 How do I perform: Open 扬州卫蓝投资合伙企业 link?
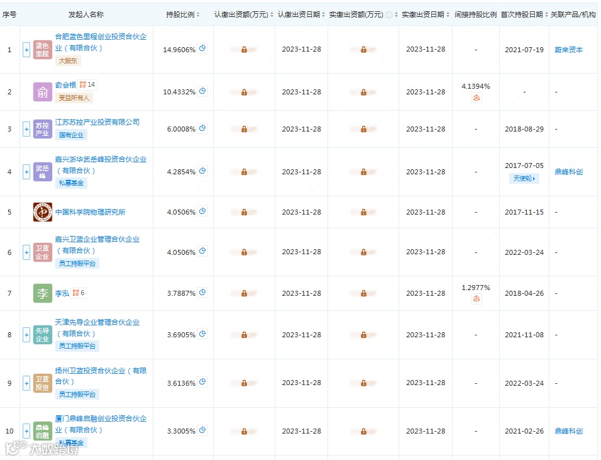(x=101, y=376)
